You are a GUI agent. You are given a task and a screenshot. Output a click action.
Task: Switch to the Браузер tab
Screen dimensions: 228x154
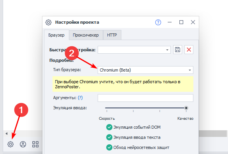56,35
